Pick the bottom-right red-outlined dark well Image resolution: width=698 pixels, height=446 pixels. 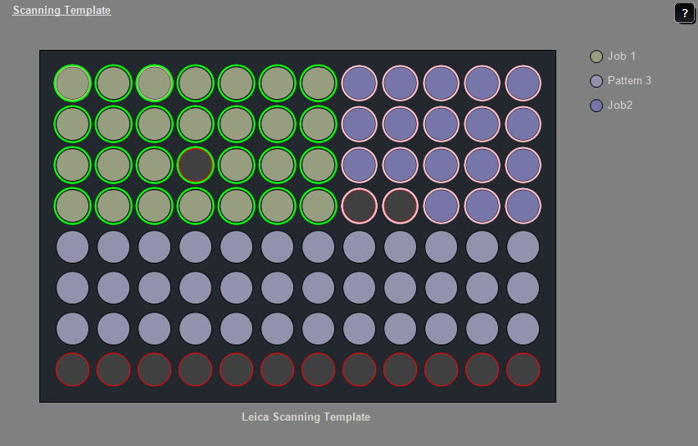523,369
